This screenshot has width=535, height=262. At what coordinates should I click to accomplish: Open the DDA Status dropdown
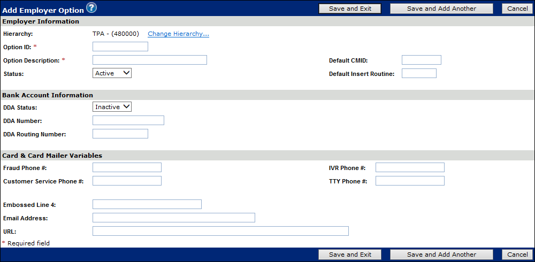112,107
